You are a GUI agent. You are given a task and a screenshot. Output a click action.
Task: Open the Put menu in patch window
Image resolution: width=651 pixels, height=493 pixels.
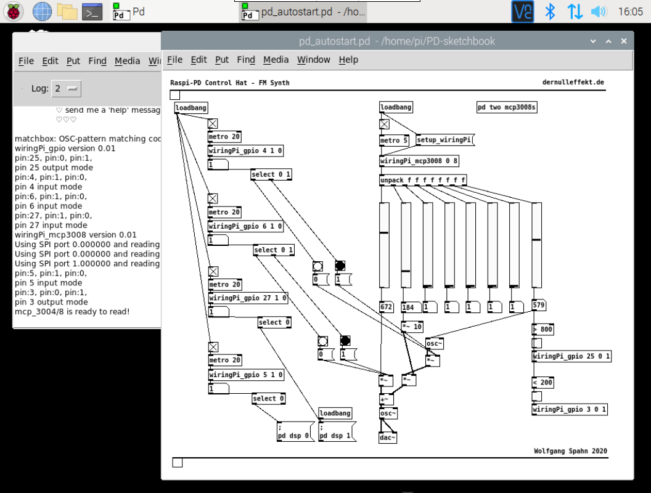coord(222,60)
